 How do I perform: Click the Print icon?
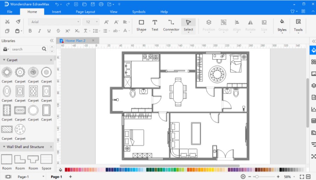(101, 4)
